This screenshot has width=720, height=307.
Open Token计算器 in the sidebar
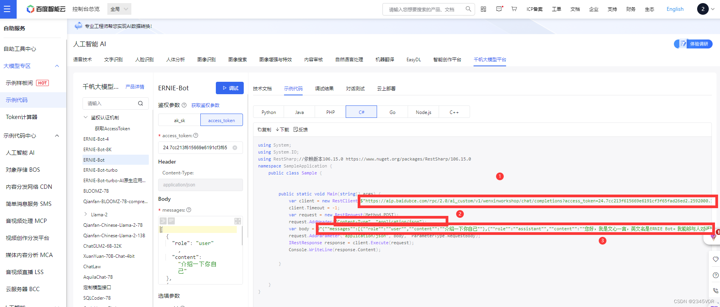pyautogui.click(x=22, y=117)
